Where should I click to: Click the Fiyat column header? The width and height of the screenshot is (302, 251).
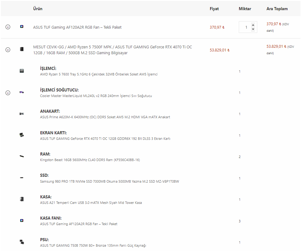[214, 9]
